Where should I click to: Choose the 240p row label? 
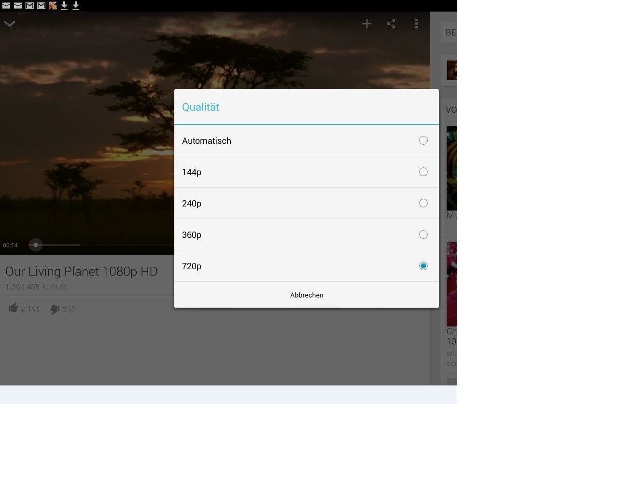point(192,204)
